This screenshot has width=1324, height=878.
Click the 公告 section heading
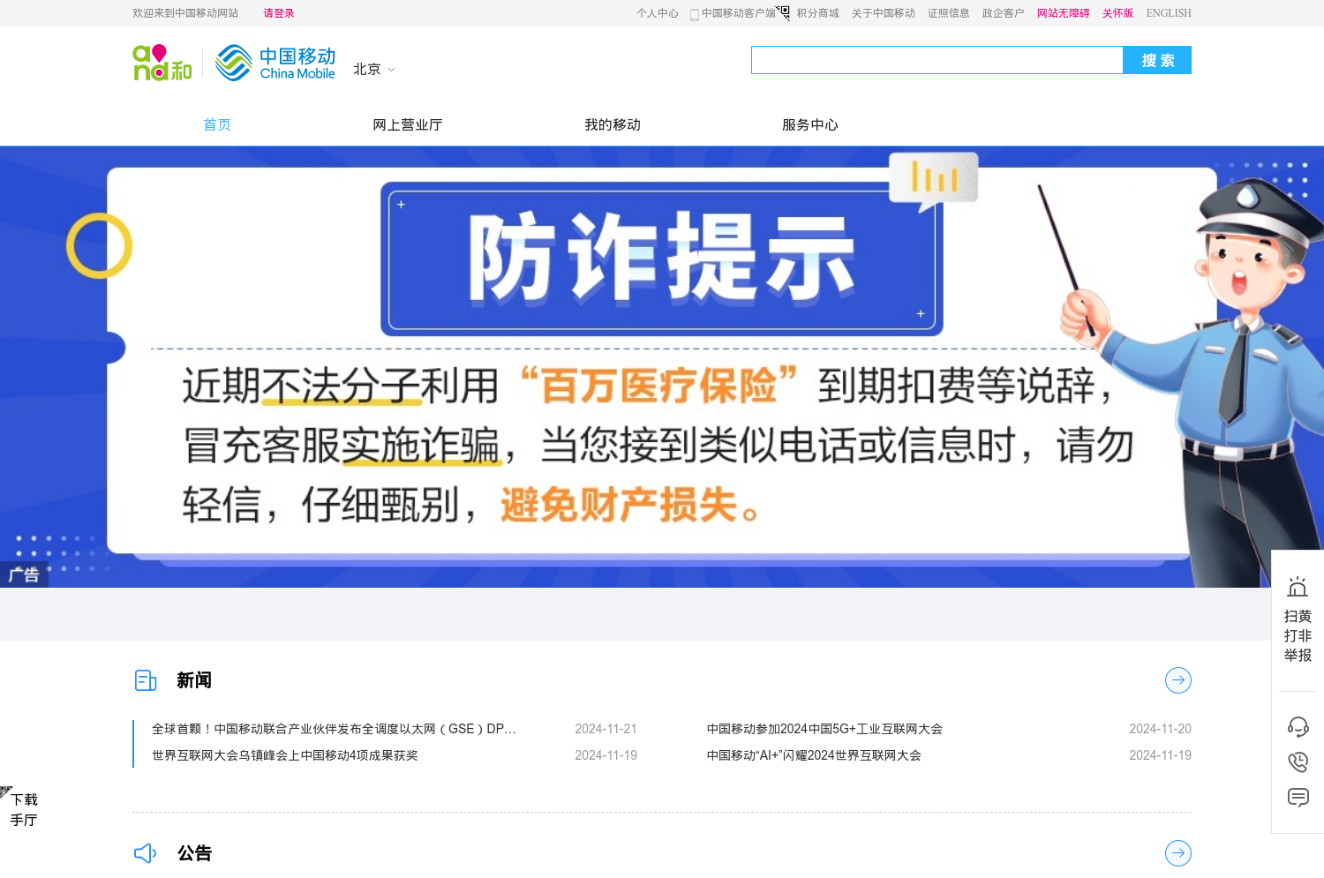(194, 853)
